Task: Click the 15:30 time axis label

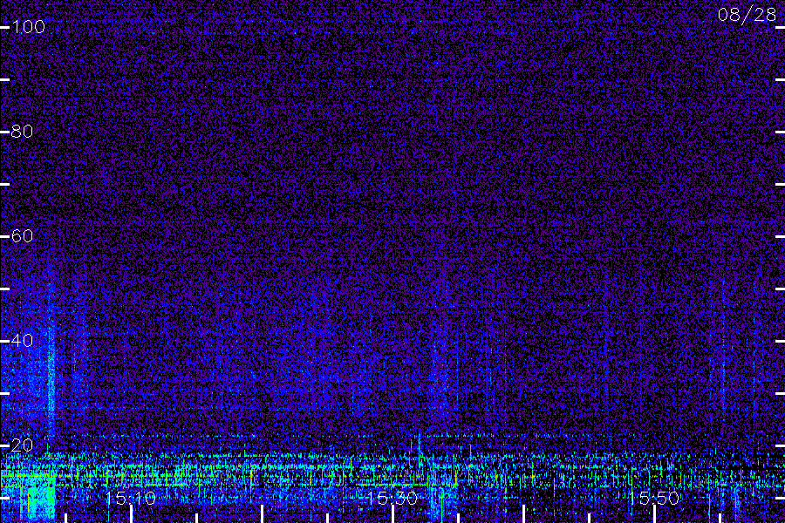Action: click(x=392, y=498)
